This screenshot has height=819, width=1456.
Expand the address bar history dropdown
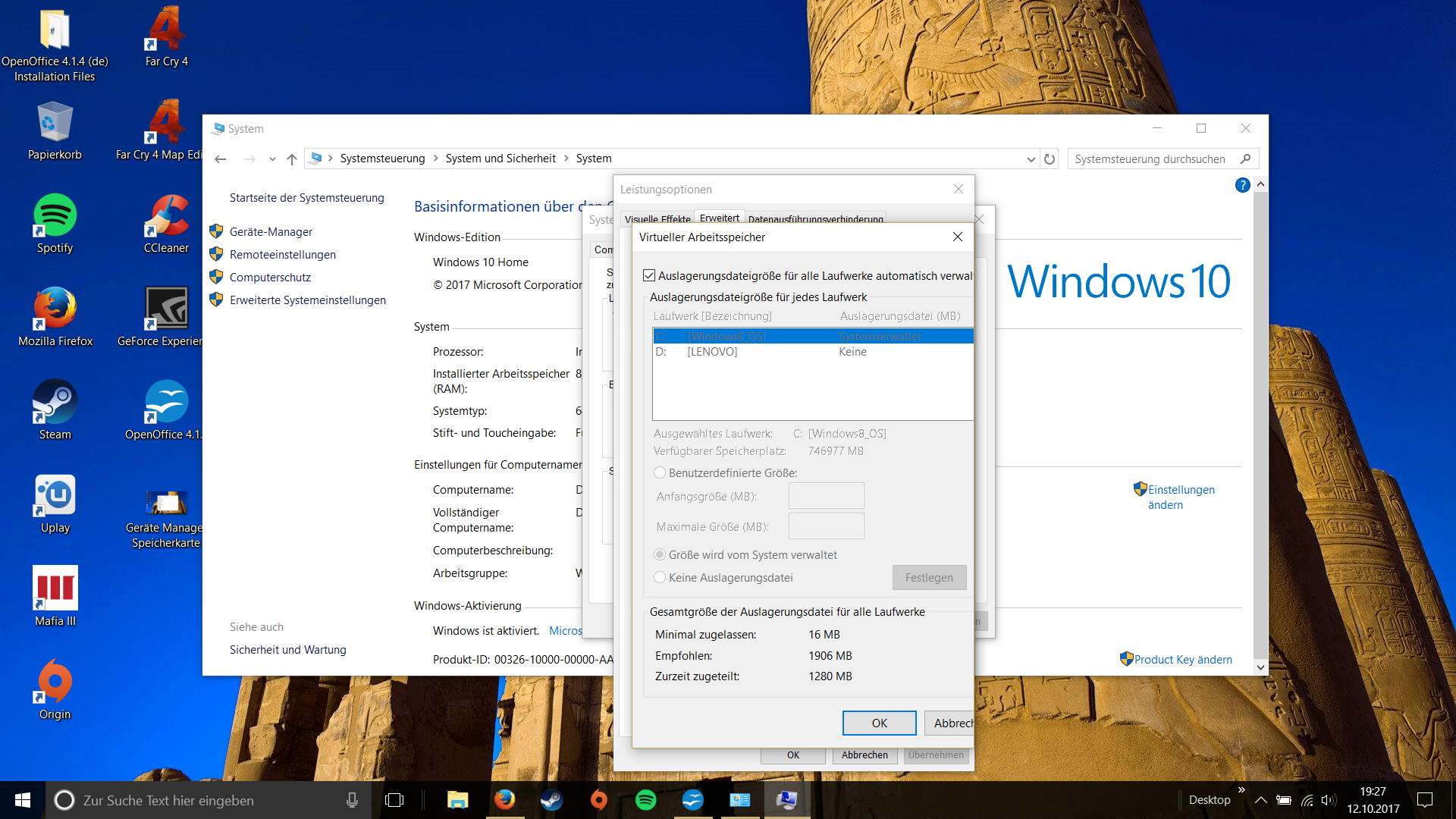pyautogui.click(x=1031, y=159)
